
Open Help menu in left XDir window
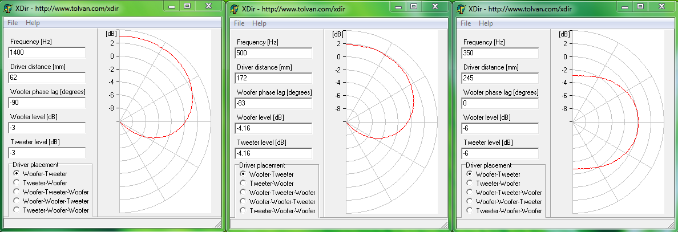tap(33, 23)
